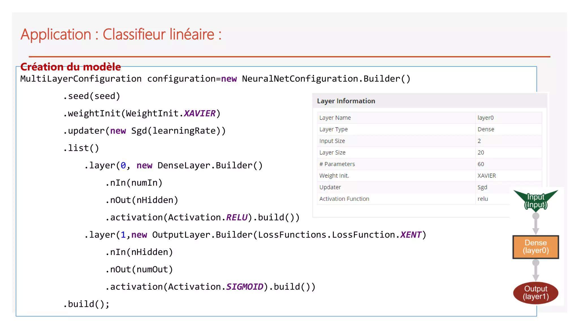This screenshot has width=579, height=325.
Task: Click the '.activation(Activation.SIGMOID).build())' line
Action: [x=210, y=287]
